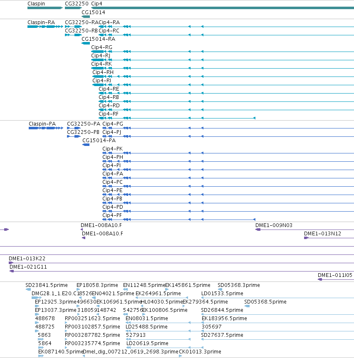Click RP003102857.5prime EST label
The image size is (354, 358).
92,327
